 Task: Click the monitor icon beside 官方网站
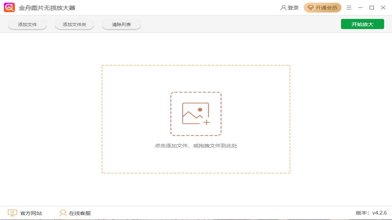[x=12, y=213]
